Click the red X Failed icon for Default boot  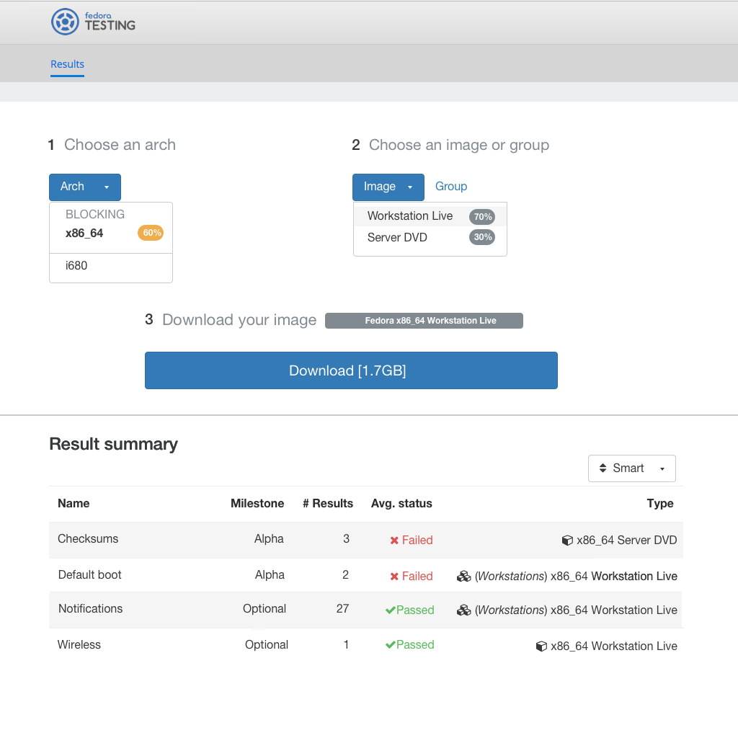[394, 577]
